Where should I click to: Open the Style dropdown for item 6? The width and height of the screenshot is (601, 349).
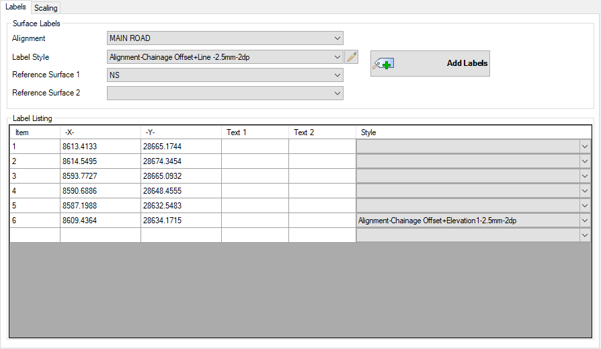tap(584, 221)
